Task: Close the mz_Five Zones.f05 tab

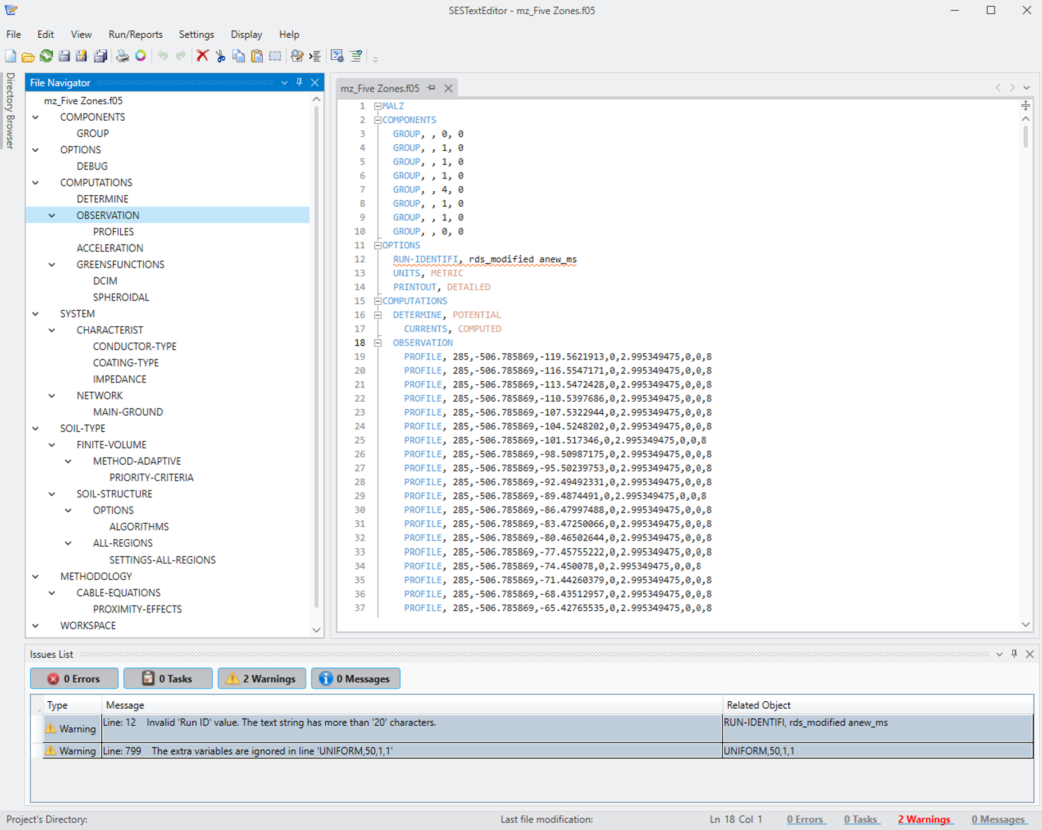Action: coord(449,88)
